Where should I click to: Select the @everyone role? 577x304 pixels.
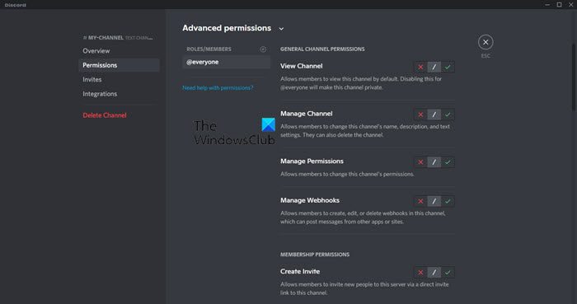(x=227, y=62)
